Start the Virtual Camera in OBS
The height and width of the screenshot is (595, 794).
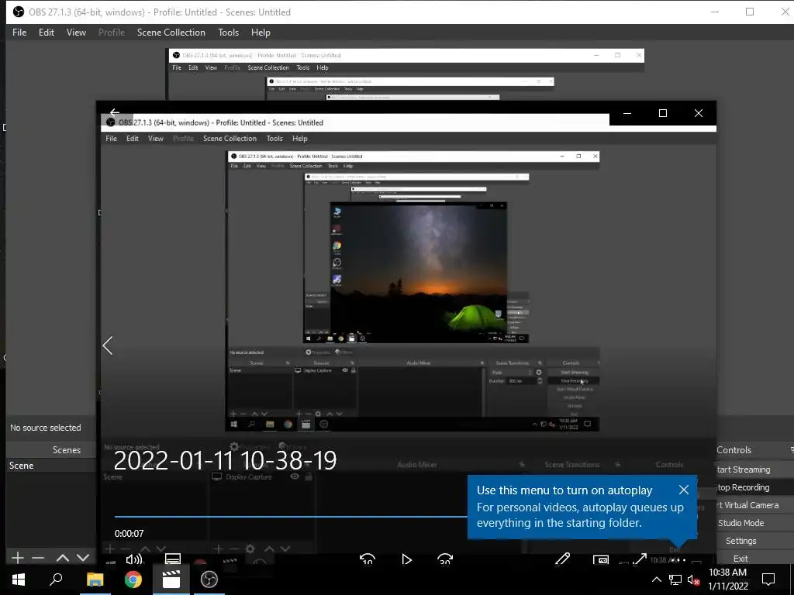[x=748, y=505]
